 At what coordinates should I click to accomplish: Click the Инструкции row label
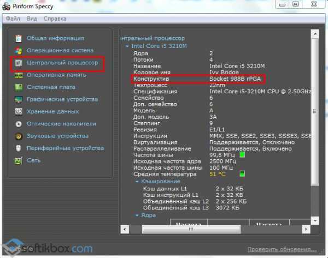tap(150, 136)
